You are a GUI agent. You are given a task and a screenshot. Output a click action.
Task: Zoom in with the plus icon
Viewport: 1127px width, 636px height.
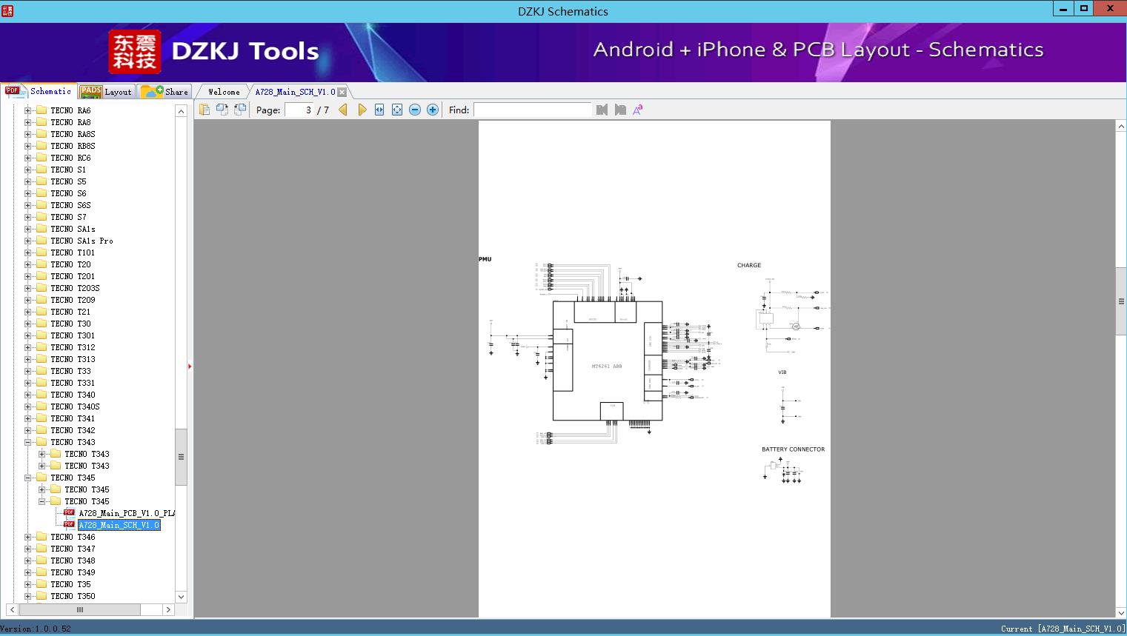433,110
